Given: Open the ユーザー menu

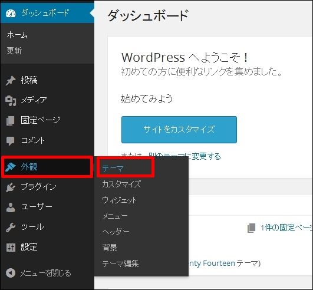Looking at the screenshot, I should (x=47, y=207).
